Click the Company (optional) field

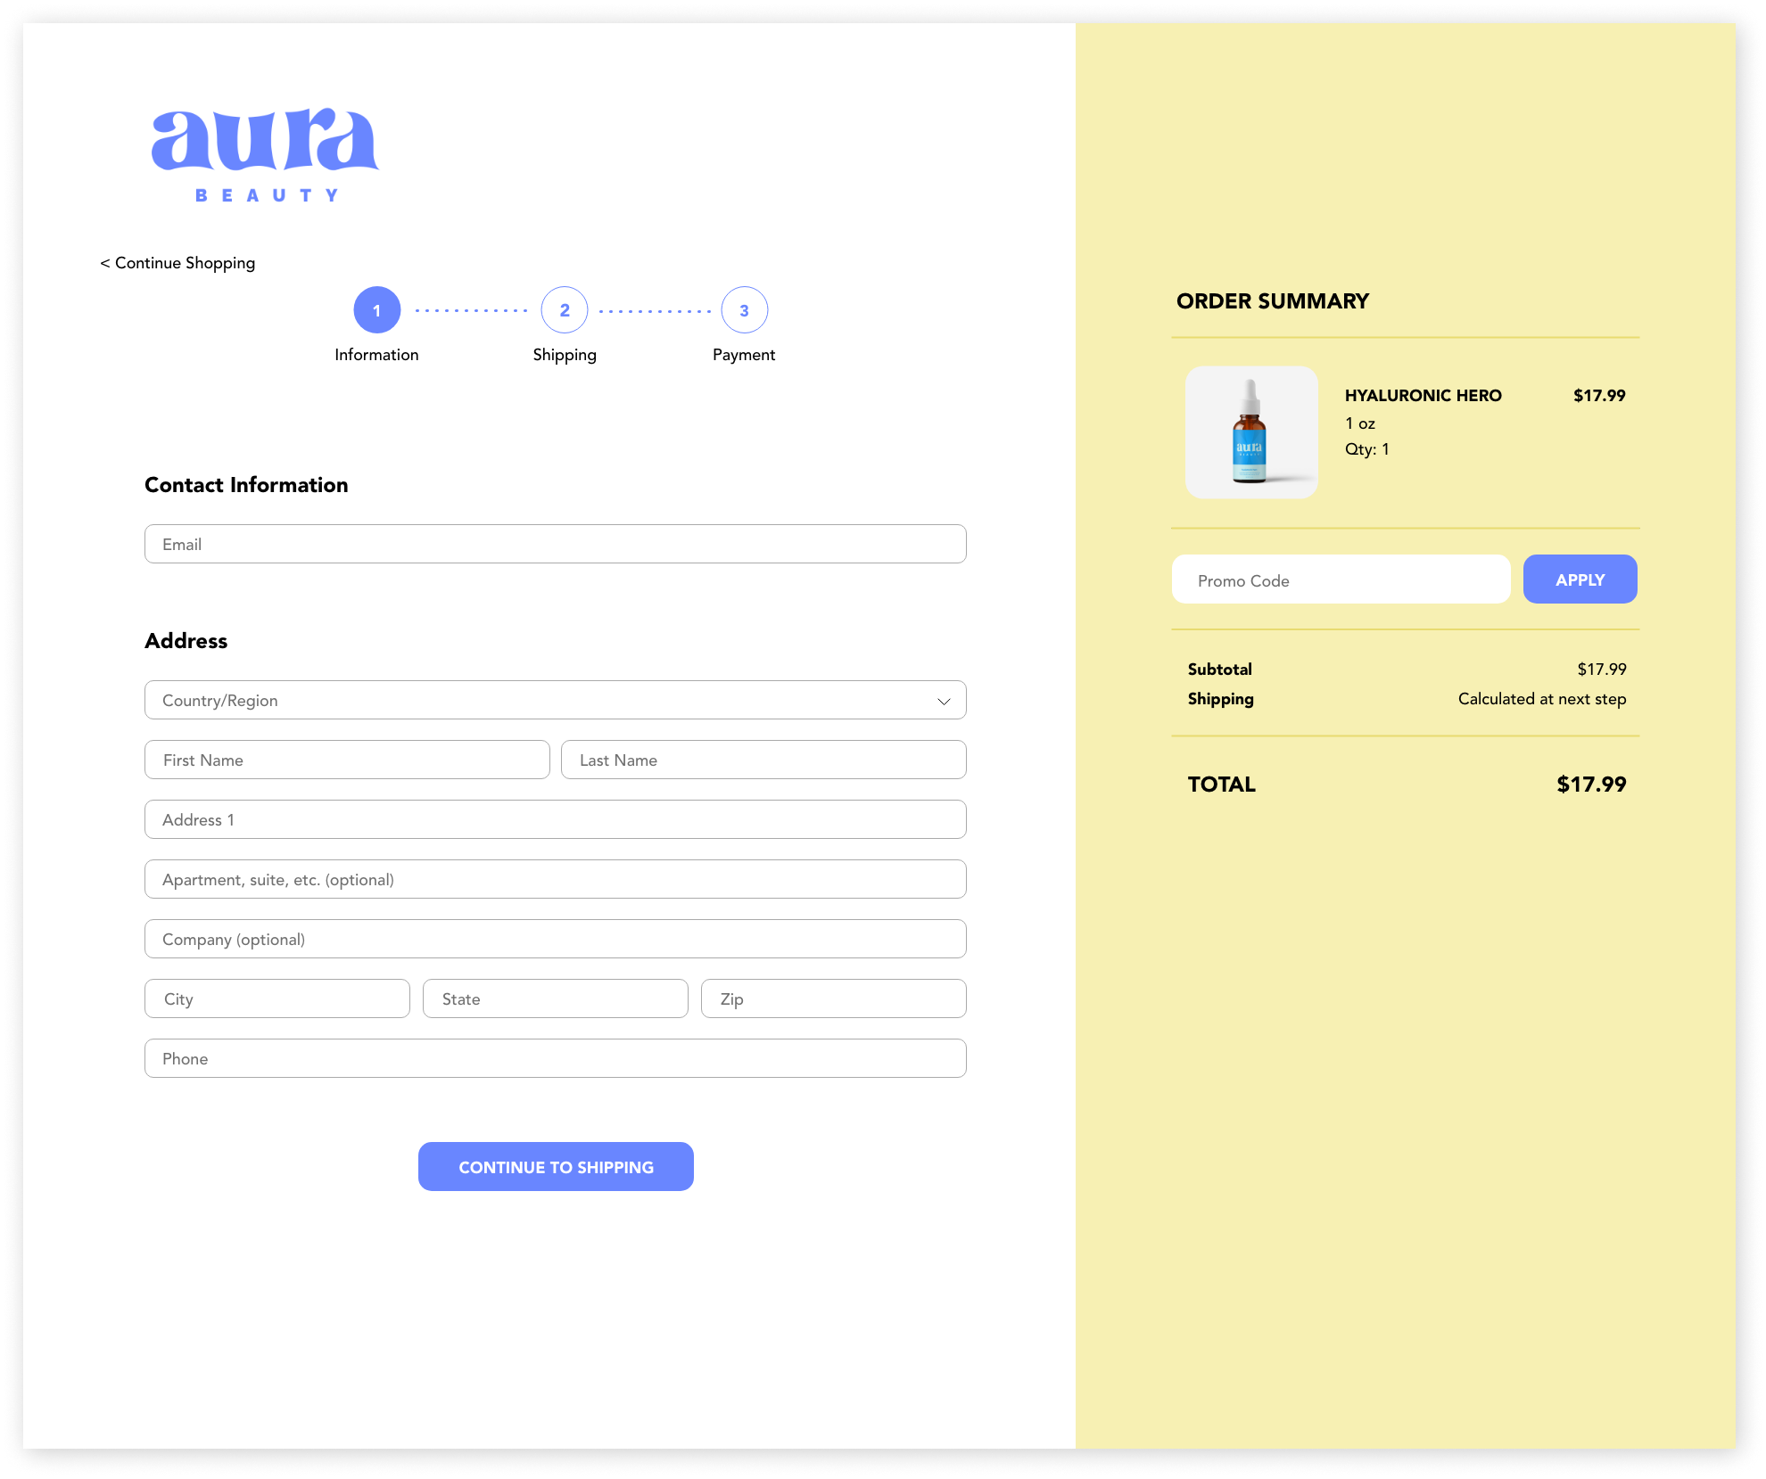[x=555, y=939]
